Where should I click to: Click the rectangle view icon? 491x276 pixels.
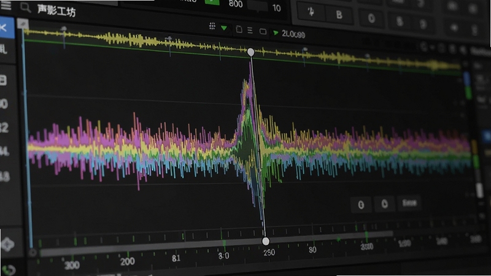point(263,32)
